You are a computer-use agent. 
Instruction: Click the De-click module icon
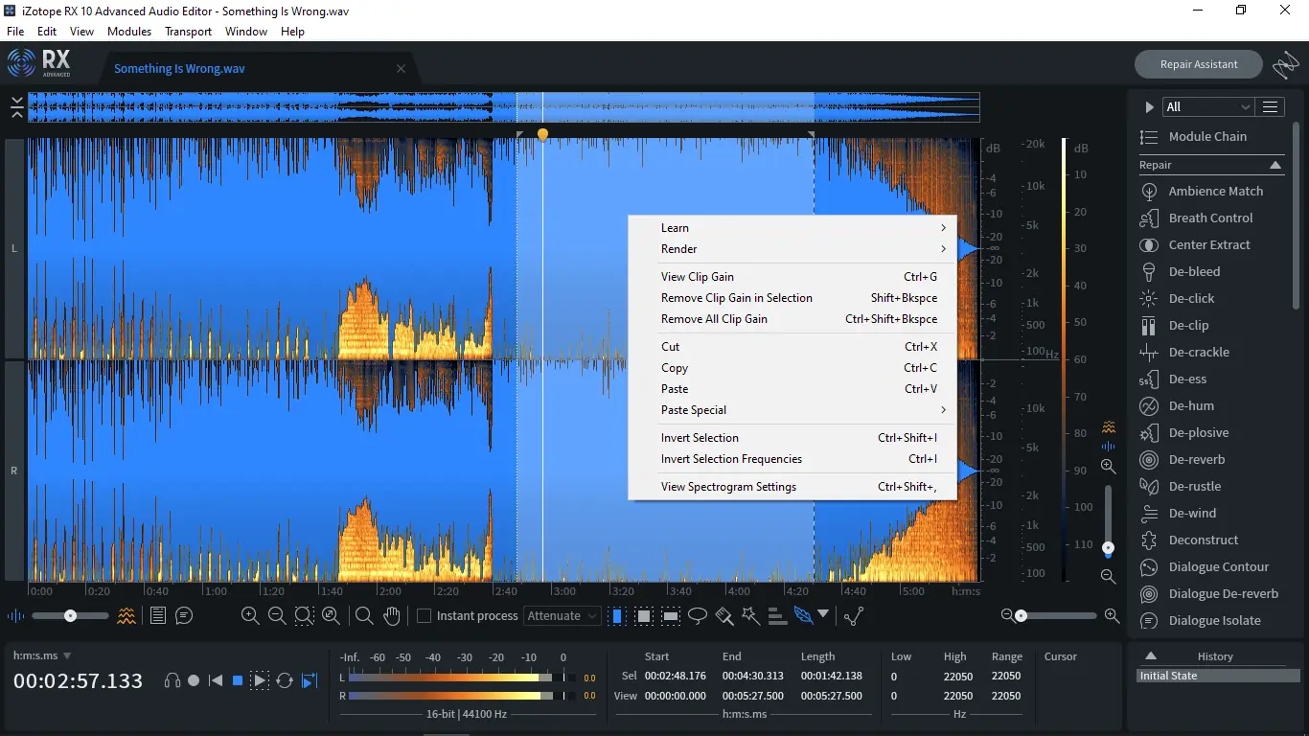point(1149,298)
